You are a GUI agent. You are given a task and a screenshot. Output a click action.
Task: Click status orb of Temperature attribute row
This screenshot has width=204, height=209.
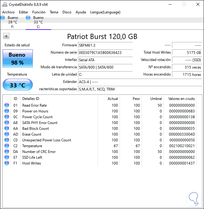point(7,146)
